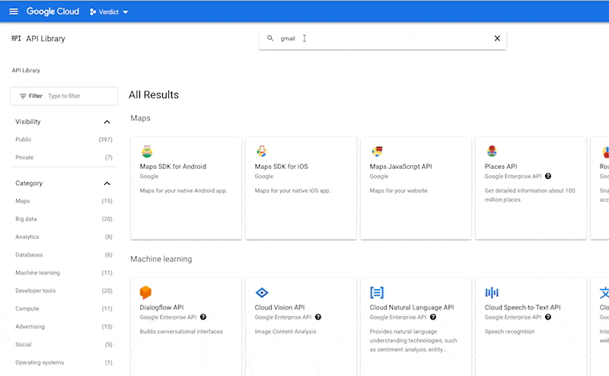609x376 pixels.
Task: Click the Maps SDK for iOS icon
Action: point(261,151)
